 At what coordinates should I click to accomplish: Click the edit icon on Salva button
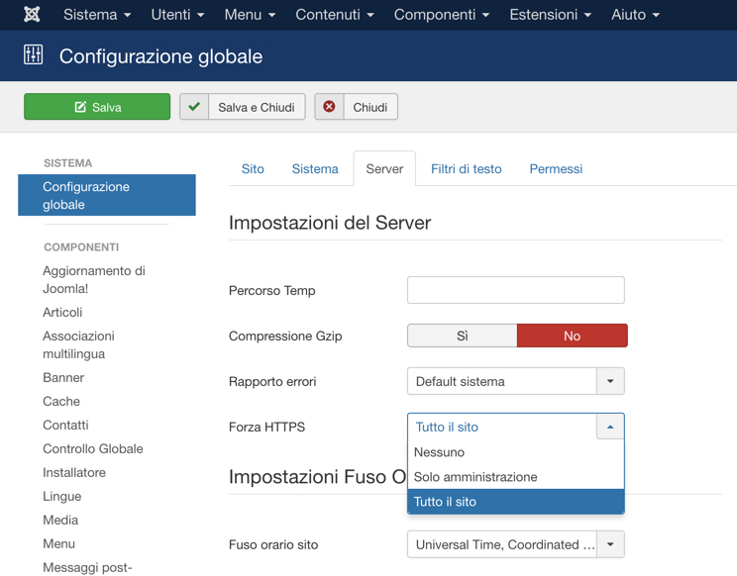[x=80, y=107]
